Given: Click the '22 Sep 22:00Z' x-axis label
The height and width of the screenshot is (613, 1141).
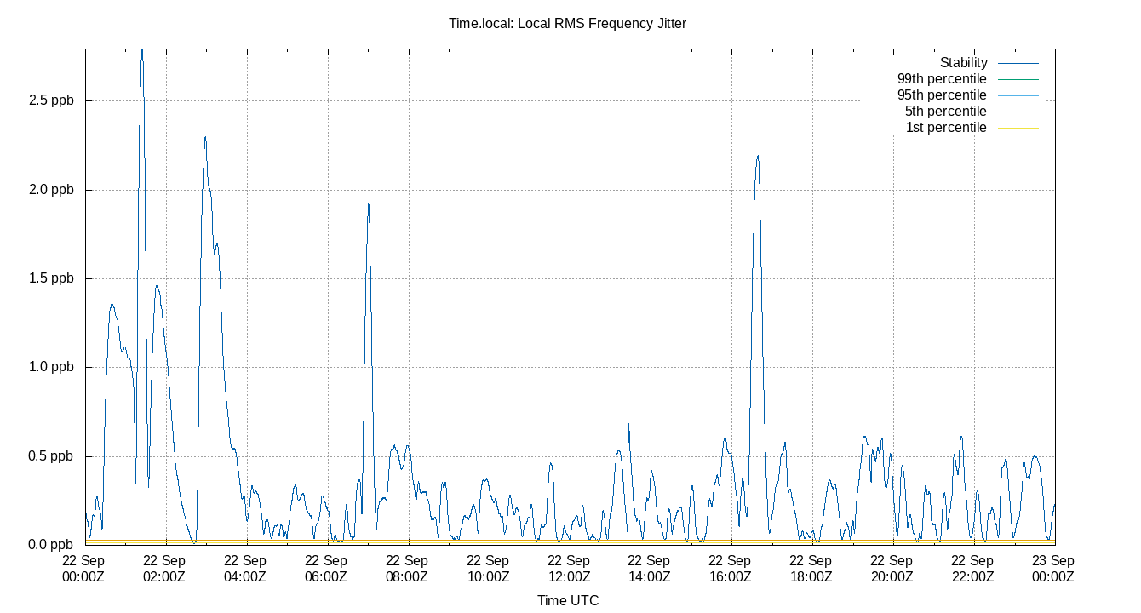Looking at the screenshot, I should (x=973, y=569).
